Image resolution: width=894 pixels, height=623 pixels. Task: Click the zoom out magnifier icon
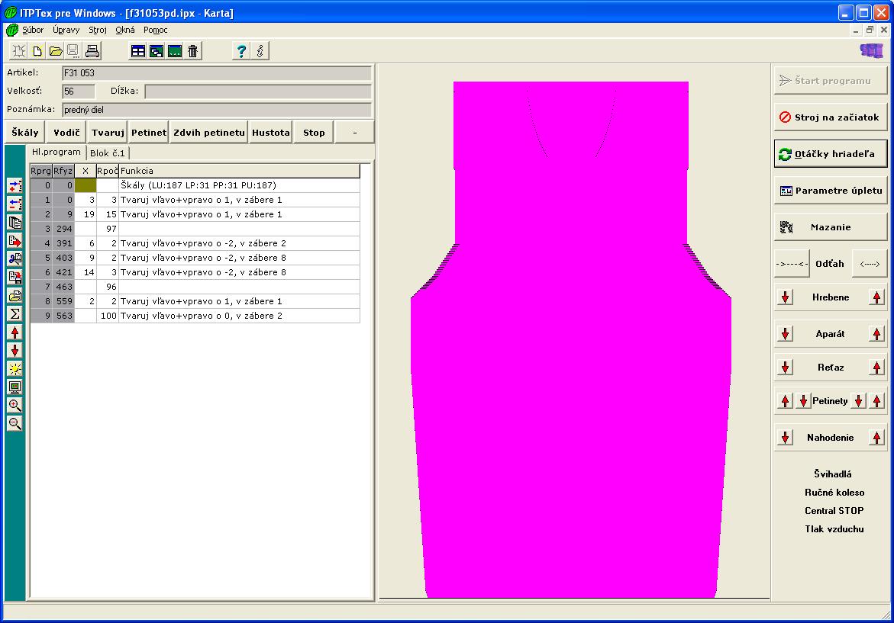[x=15, y=423]
